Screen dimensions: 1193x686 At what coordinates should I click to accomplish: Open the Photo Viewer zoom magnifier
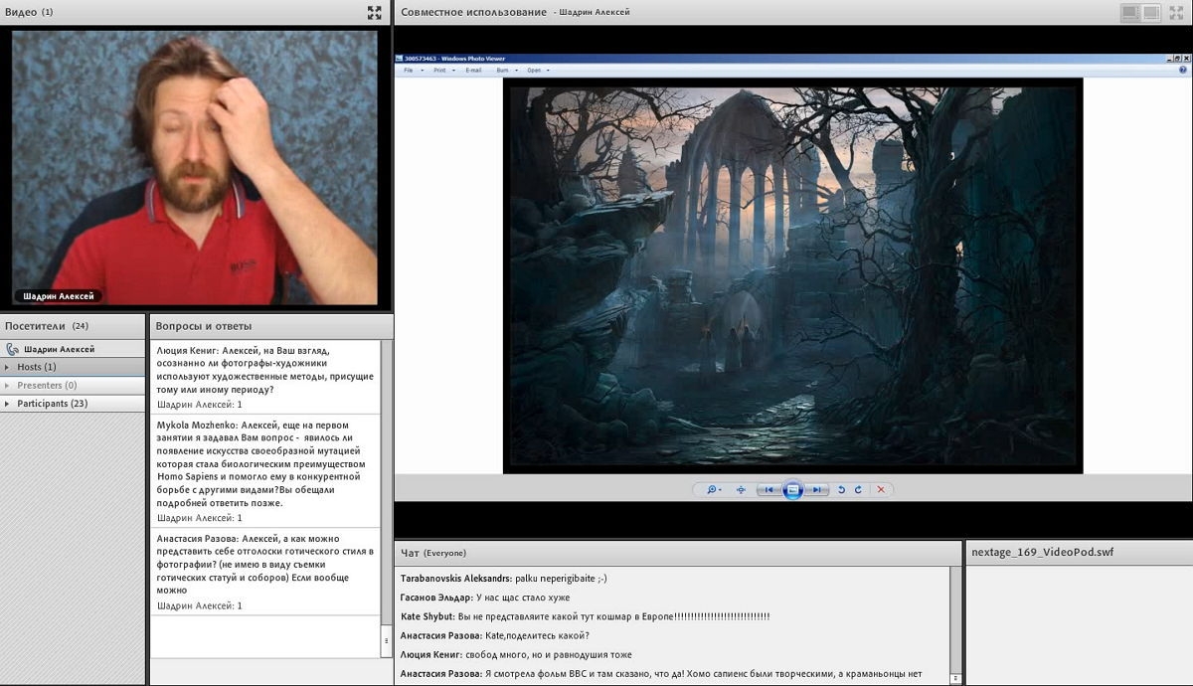tap(712, 489)
